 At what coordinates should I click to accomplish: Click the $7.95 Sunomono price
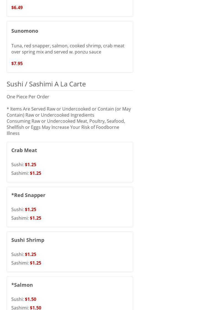coord(17,63)
